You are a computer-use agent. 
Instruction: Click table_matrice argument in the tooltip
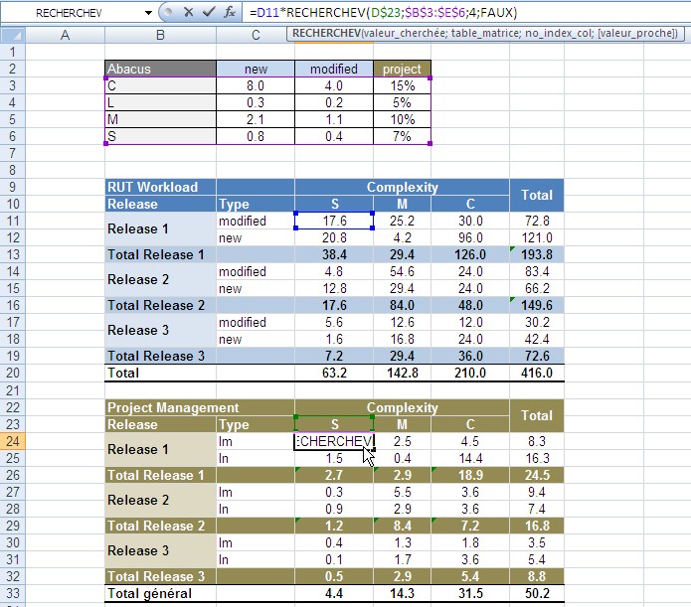coord(485,34)
